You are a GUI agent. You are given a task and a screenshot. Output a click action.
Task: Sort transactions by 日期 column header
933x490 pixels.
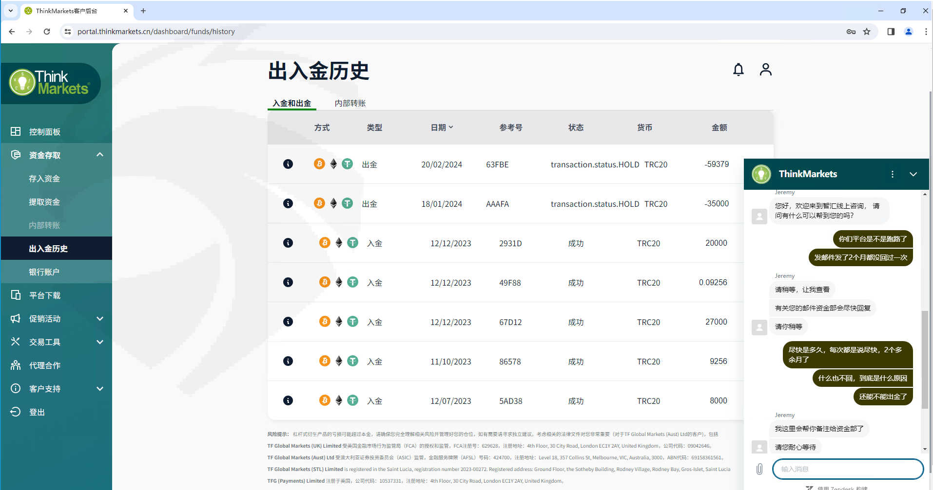coord(442,127)
